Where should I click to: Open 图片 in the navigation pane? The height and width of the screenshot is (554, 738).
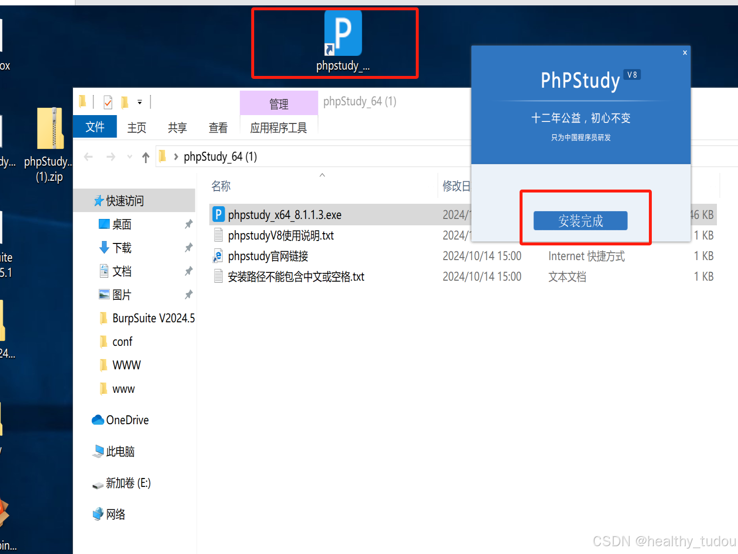pyautogui.click(x=121, y=294)
